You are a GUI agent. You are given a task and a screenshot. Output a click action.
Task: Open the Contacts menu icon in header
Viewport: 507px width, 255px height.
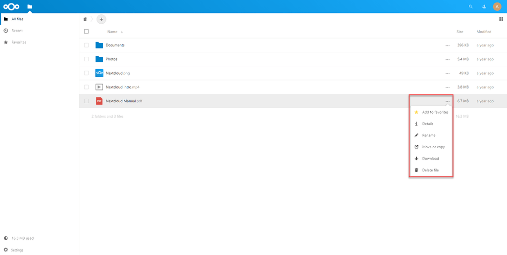[484, 6]
